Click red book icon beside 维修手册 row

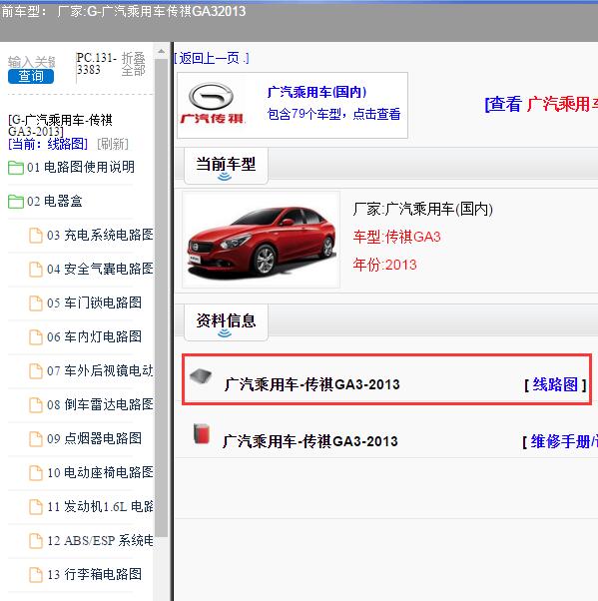point(202,433)
